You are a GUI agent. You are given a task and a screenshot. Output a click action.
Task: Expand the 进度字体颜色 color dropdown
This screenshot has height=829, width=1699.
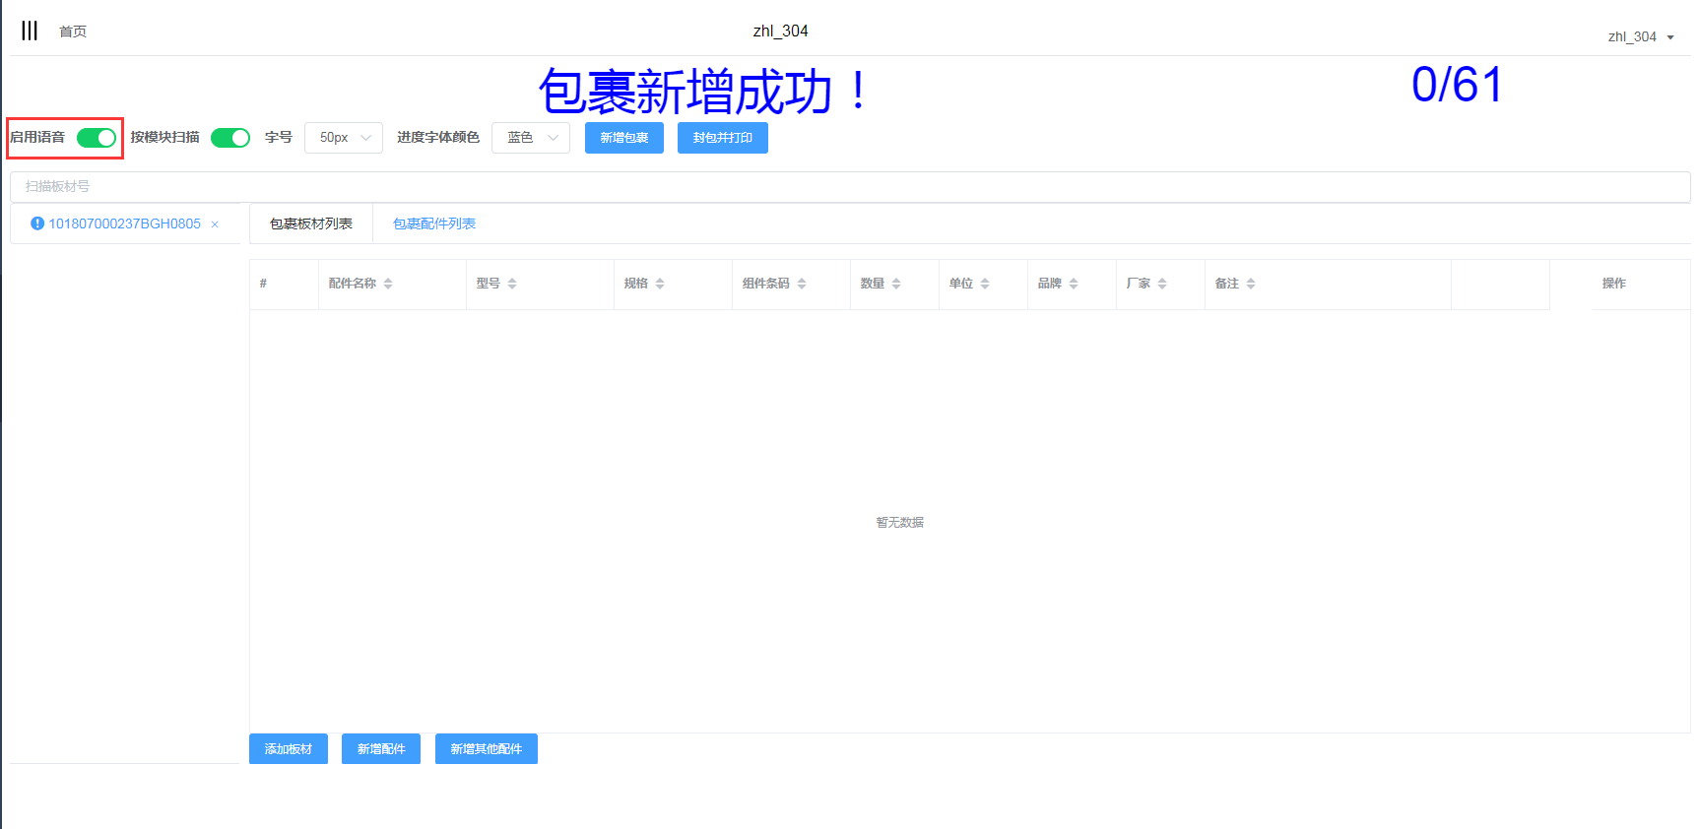click(x=531, y=138)
